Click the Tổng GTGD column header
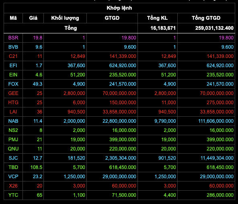 pyautogui.click(x=206, y=18)
